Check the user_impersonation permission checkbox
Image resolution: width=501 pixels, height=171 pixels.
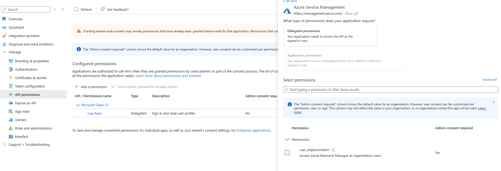pyautogui.click(x=287, y=153)
